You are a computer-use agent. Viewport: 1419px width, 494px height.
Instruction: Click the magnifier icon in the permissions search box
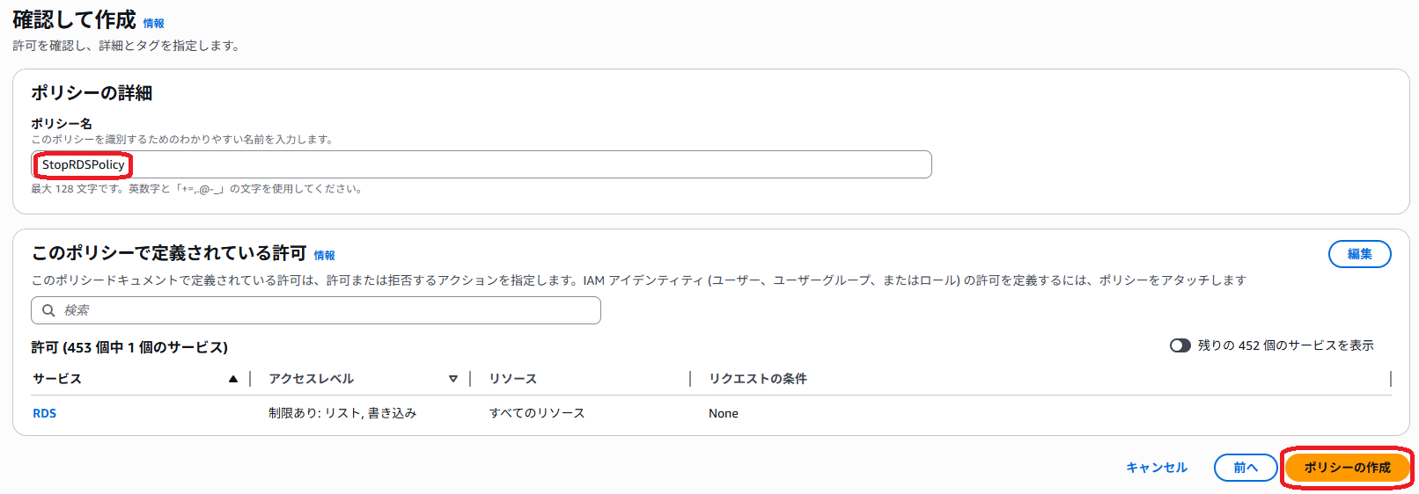click(x=48, y=310)
